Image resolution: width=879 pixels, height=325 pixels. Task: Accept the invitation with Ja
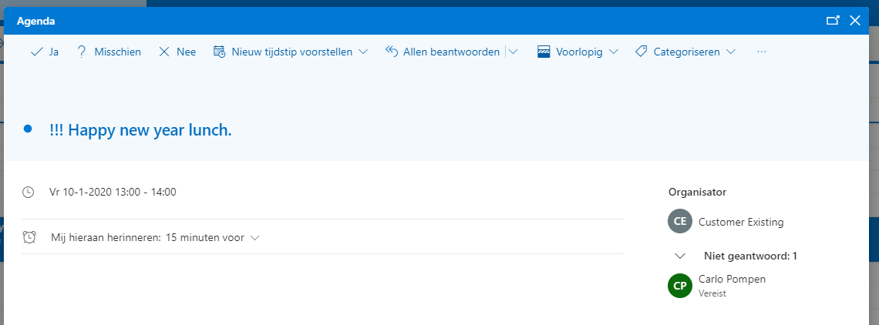45,52
